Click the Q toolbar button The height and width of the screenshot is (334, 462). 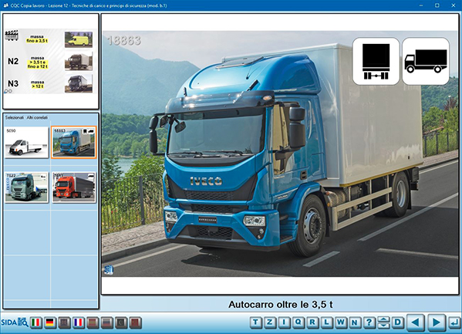[298, 322]
